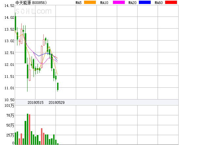Select the stock title 中天能源(600856)

(31, 3)
